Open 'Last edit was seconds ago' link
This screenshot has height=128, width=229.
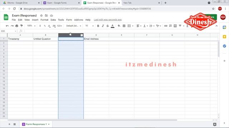click(x=108, y=20)
